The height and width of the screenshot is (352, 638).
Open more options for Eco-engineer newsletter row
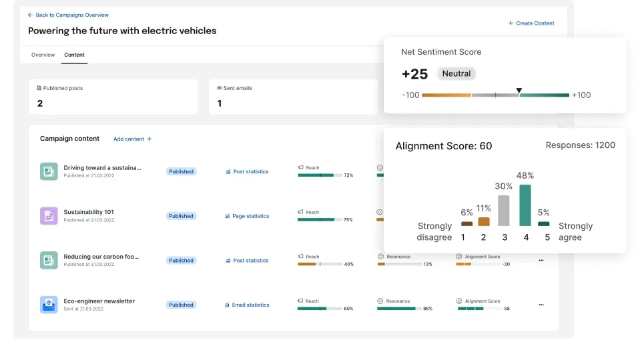click(x=541, y=305)
